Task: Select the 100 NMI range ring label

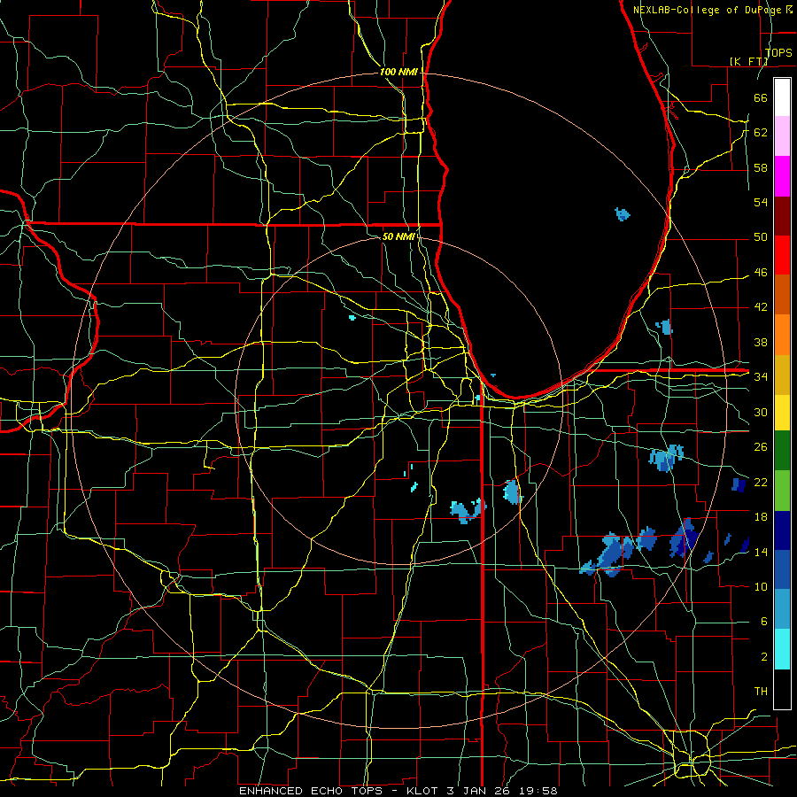Action: [398, 72]
